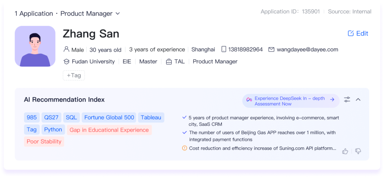Click the Edit pencil icon
The height and width of the screenshot is (177, 384).
[x=351, y=33]
